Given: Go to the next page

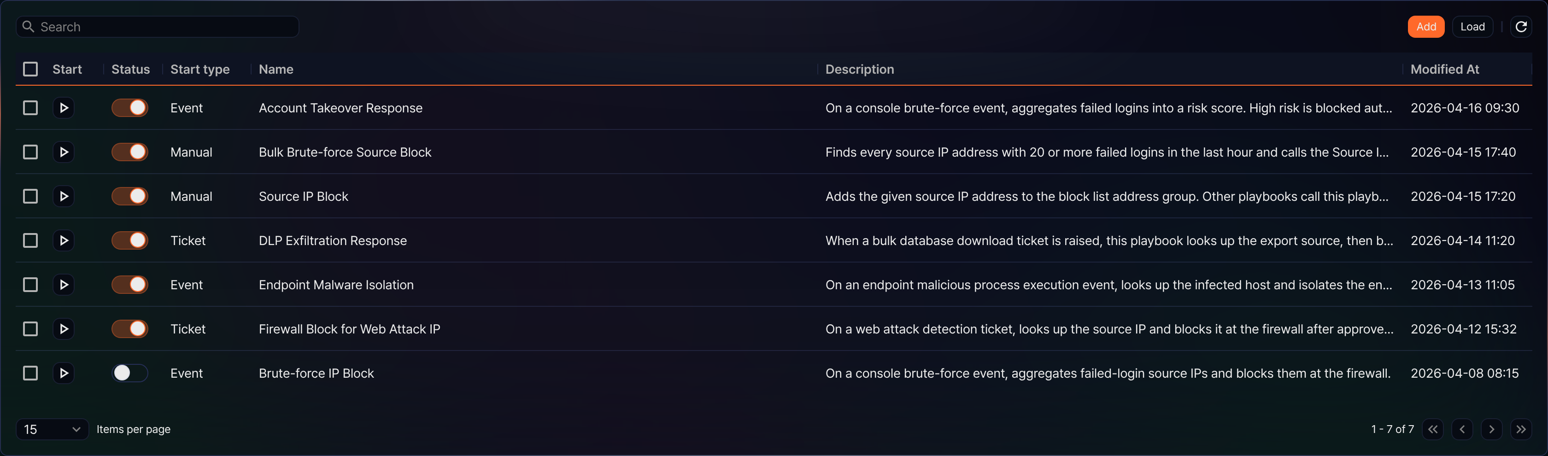Looking at the screenshot, I should coord(1491,429).
